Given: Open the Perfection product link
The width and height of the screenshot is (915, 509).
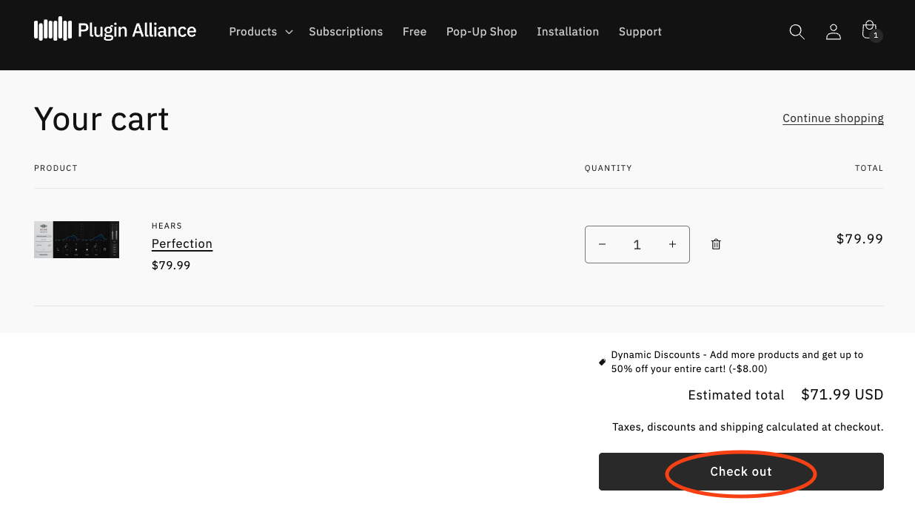Looking at the screenshot, I should coord(182,243).
